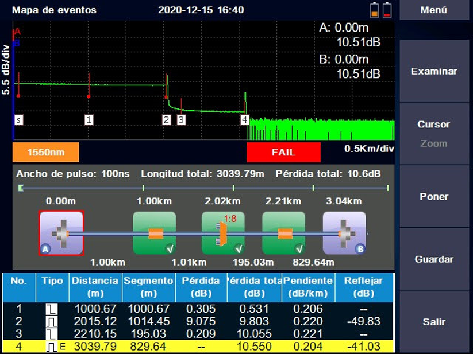Save the trace with Guardar

click(434, 259)
